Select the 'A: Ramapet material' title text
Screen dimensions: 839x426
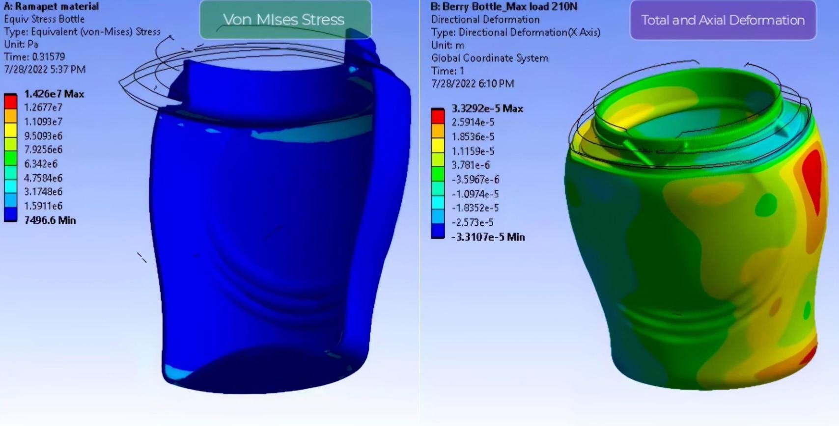(51, 6)
